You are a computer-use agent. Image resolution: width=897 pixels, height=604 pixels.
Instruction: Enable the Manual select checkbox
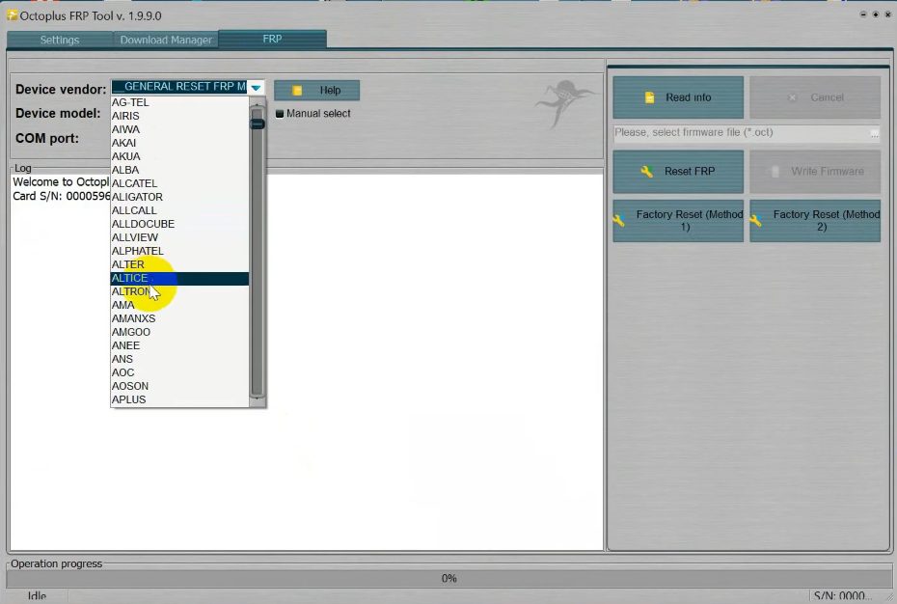point(280,114)
